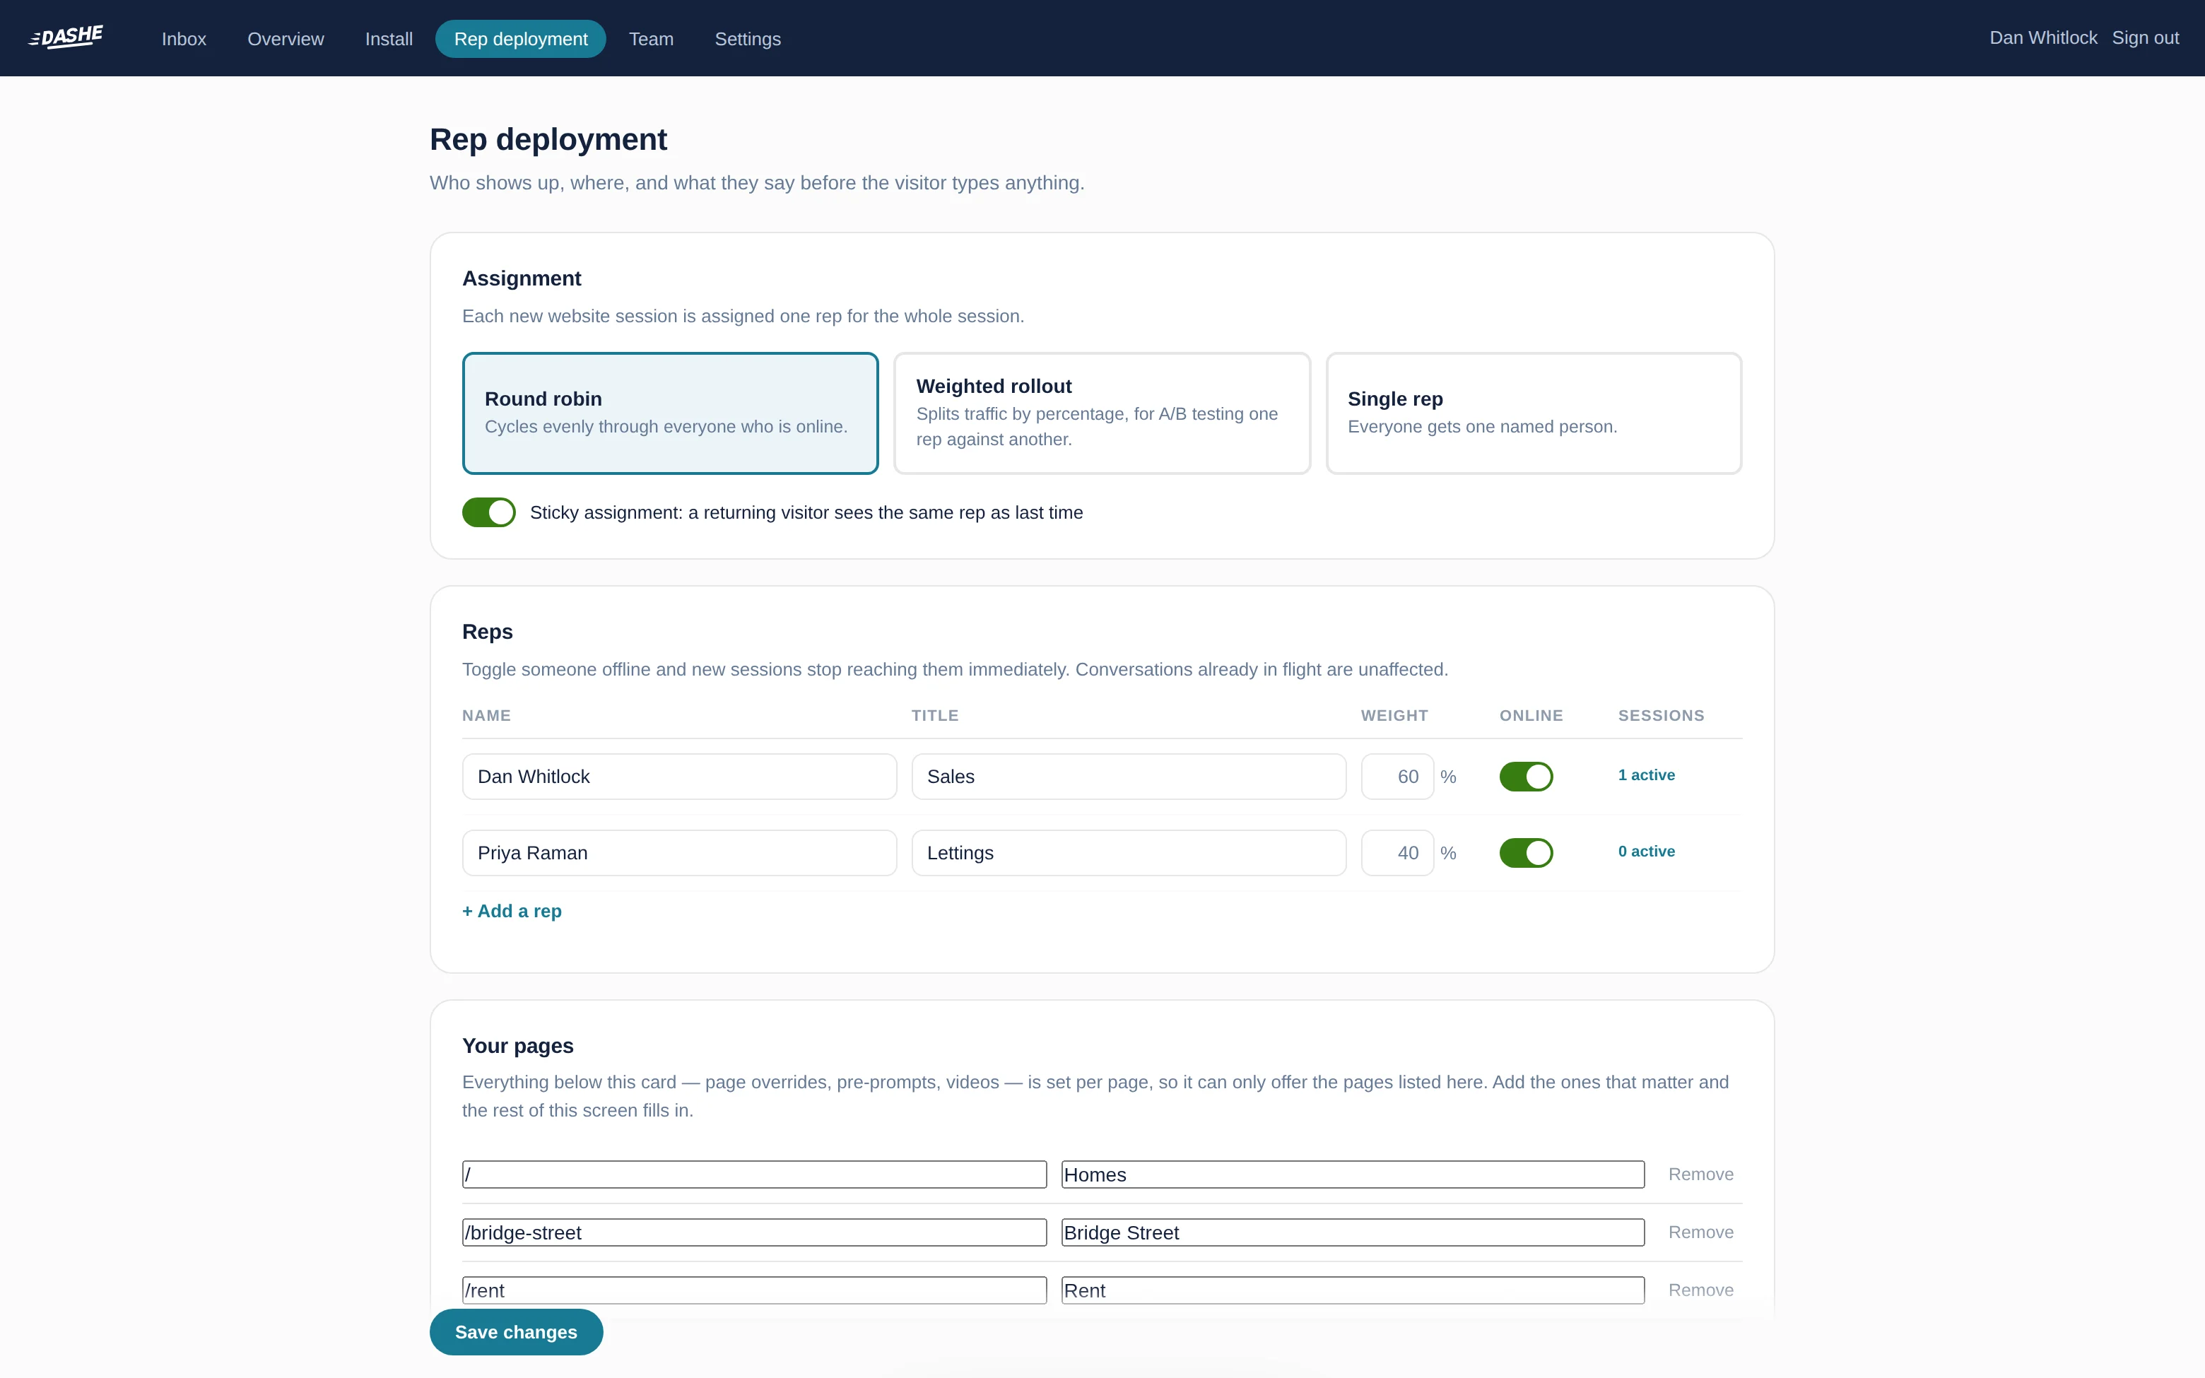Edit the / page path field
Image resolution: width=2205 pixels, height=1378 pixels.
(x=753, y=1174)
